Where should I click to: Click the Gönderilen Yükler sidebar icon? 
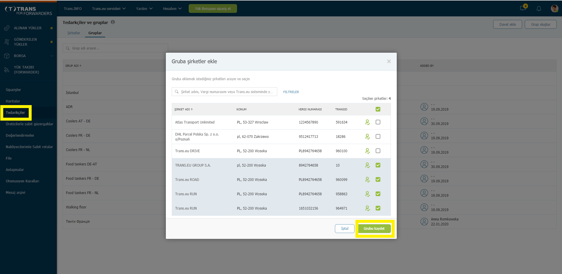click(x=7, y=42)
